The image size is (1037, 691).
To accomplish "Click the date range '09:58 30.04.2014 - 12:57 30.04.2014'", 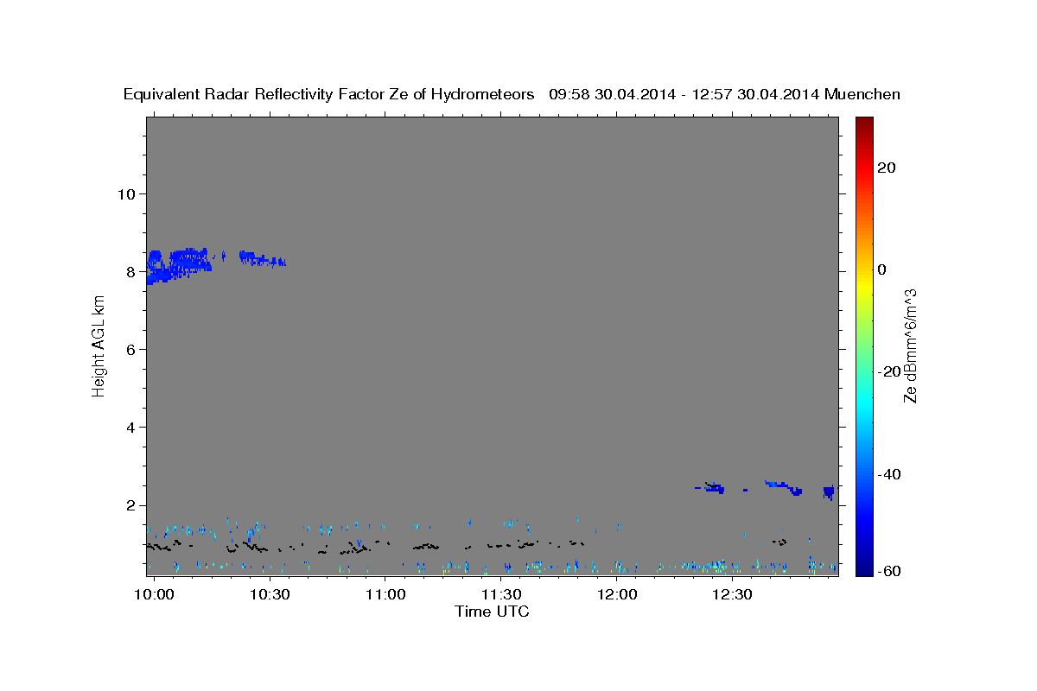I will point(684,94).
